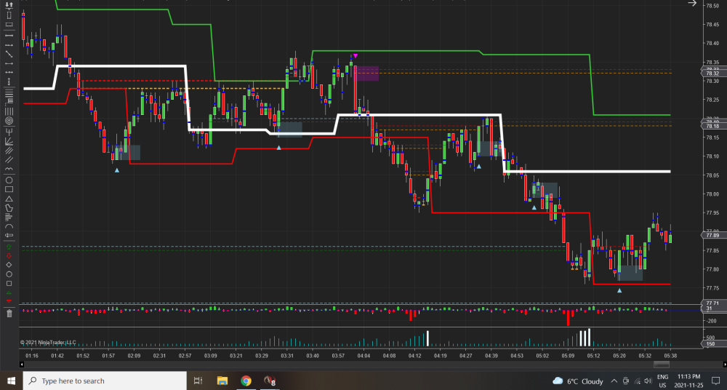Select the Fibonacci circle drawing tool
727x390 pixels.
click(x=9, y=120)
